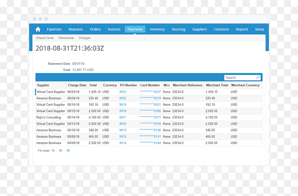The height and width of the screenshot is (196, 298).
Task: Open PO number 9922
Action: (123, 98)
